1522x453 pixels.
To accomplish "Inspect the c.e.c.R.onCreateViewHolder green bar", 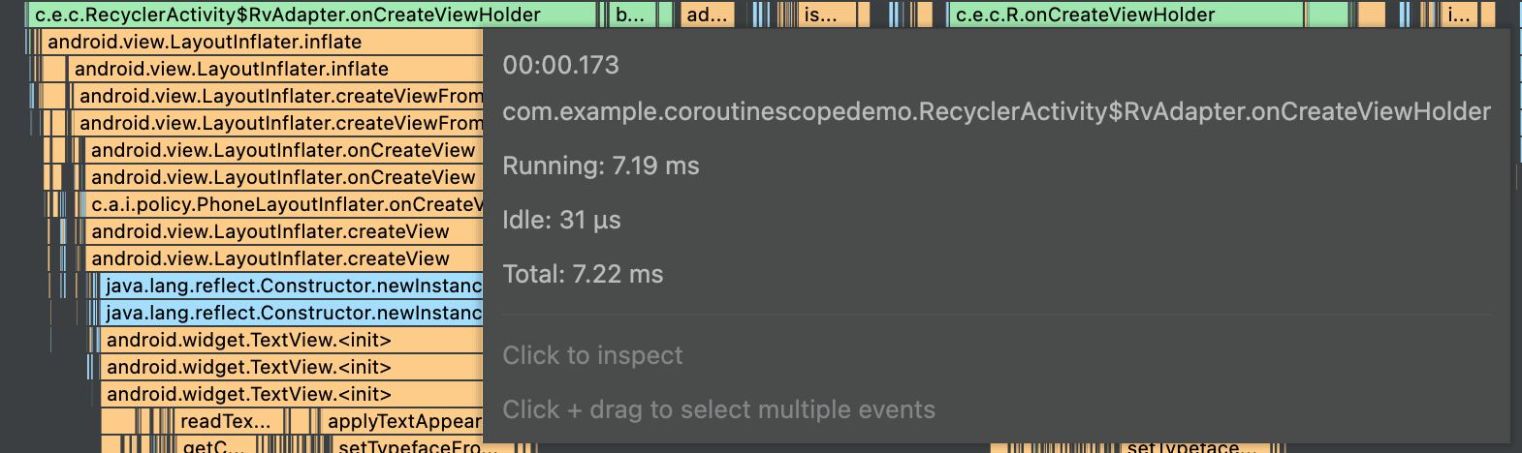I will [x=1125, y=15].
